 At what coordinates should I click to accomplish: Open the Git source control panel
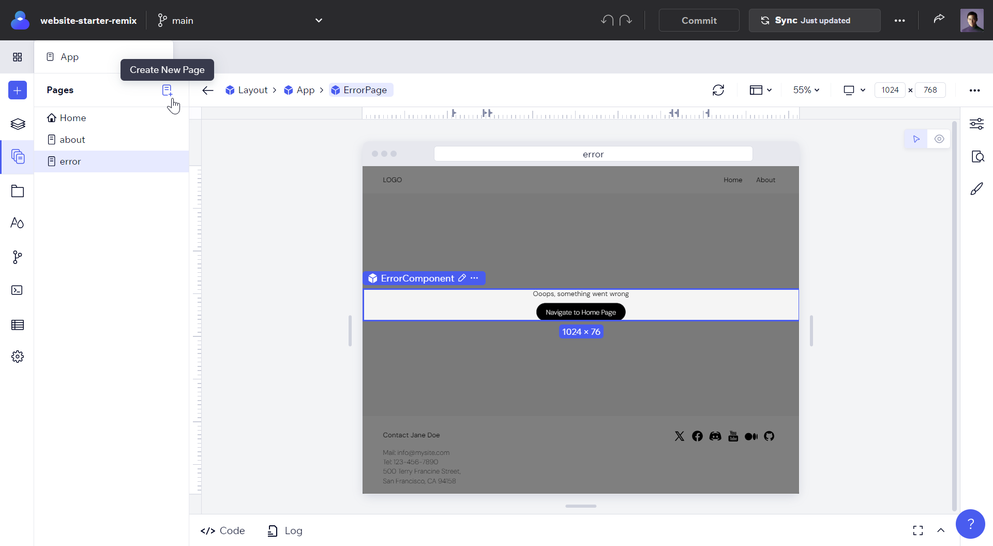(x=18, y=257)
